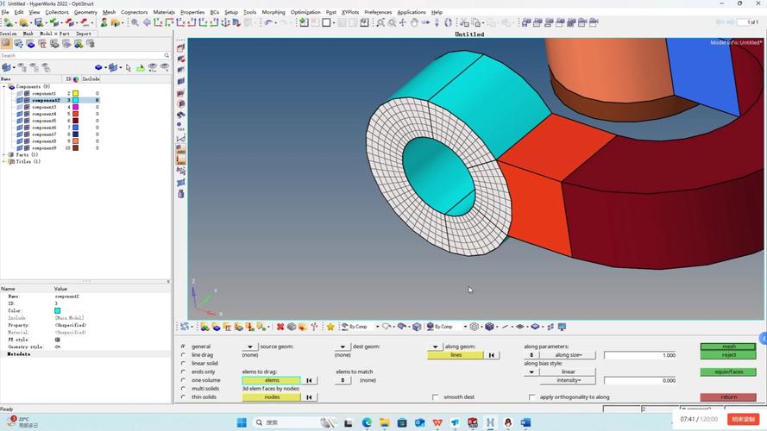Screen dimensions: 767x431
Task: Select the pan hand tool icon
Action: click(414, 22)
